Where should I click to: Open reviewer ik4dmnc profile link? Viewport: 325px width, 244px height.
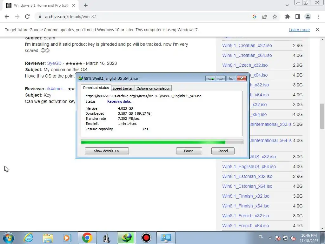[55, 89]
